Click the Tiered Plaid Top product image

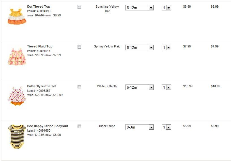point(16,56)
